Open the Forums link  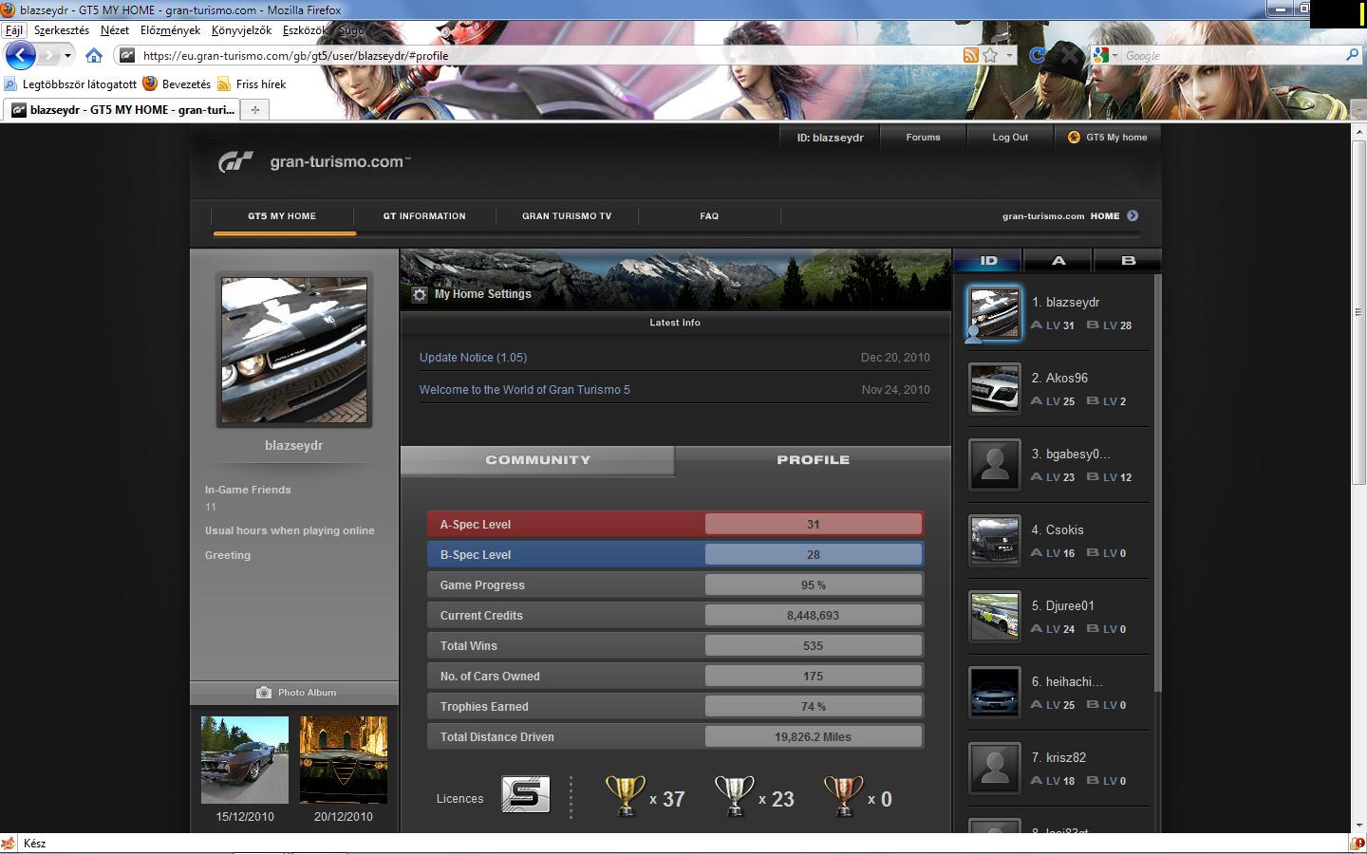923,138
